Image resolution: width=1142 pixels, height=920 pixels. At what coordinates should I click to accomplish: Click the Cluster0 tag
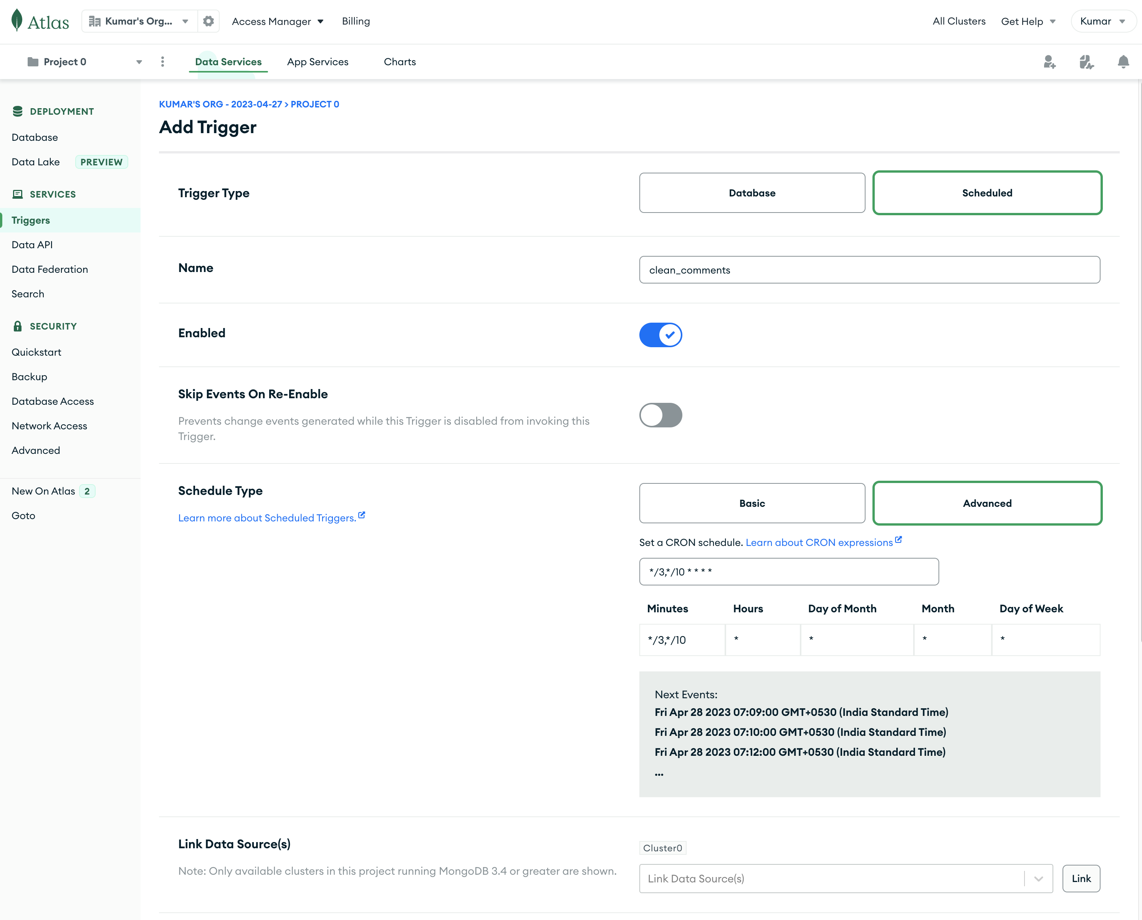click(662, 848)
